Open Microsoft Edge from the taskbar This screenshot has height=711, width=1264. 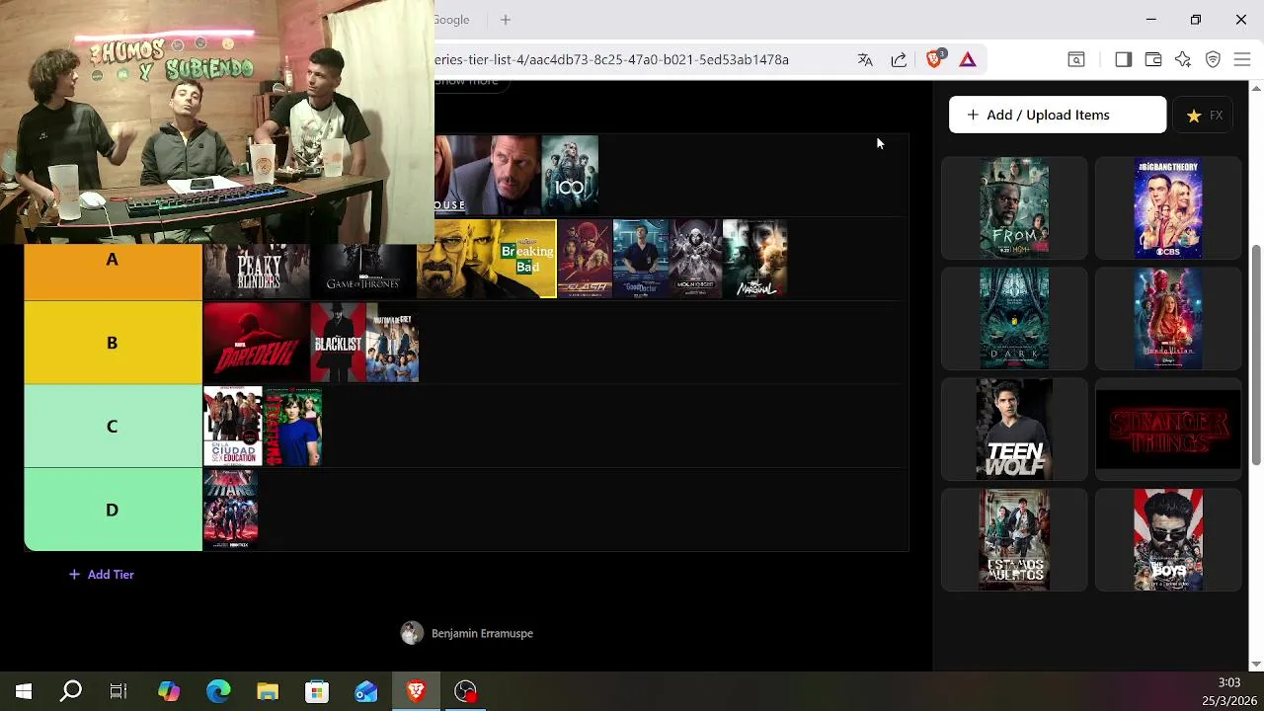[x=218, y=691]
